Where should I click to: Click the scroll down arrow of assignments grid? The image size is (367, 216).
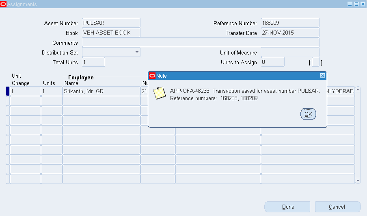[358, 180]
